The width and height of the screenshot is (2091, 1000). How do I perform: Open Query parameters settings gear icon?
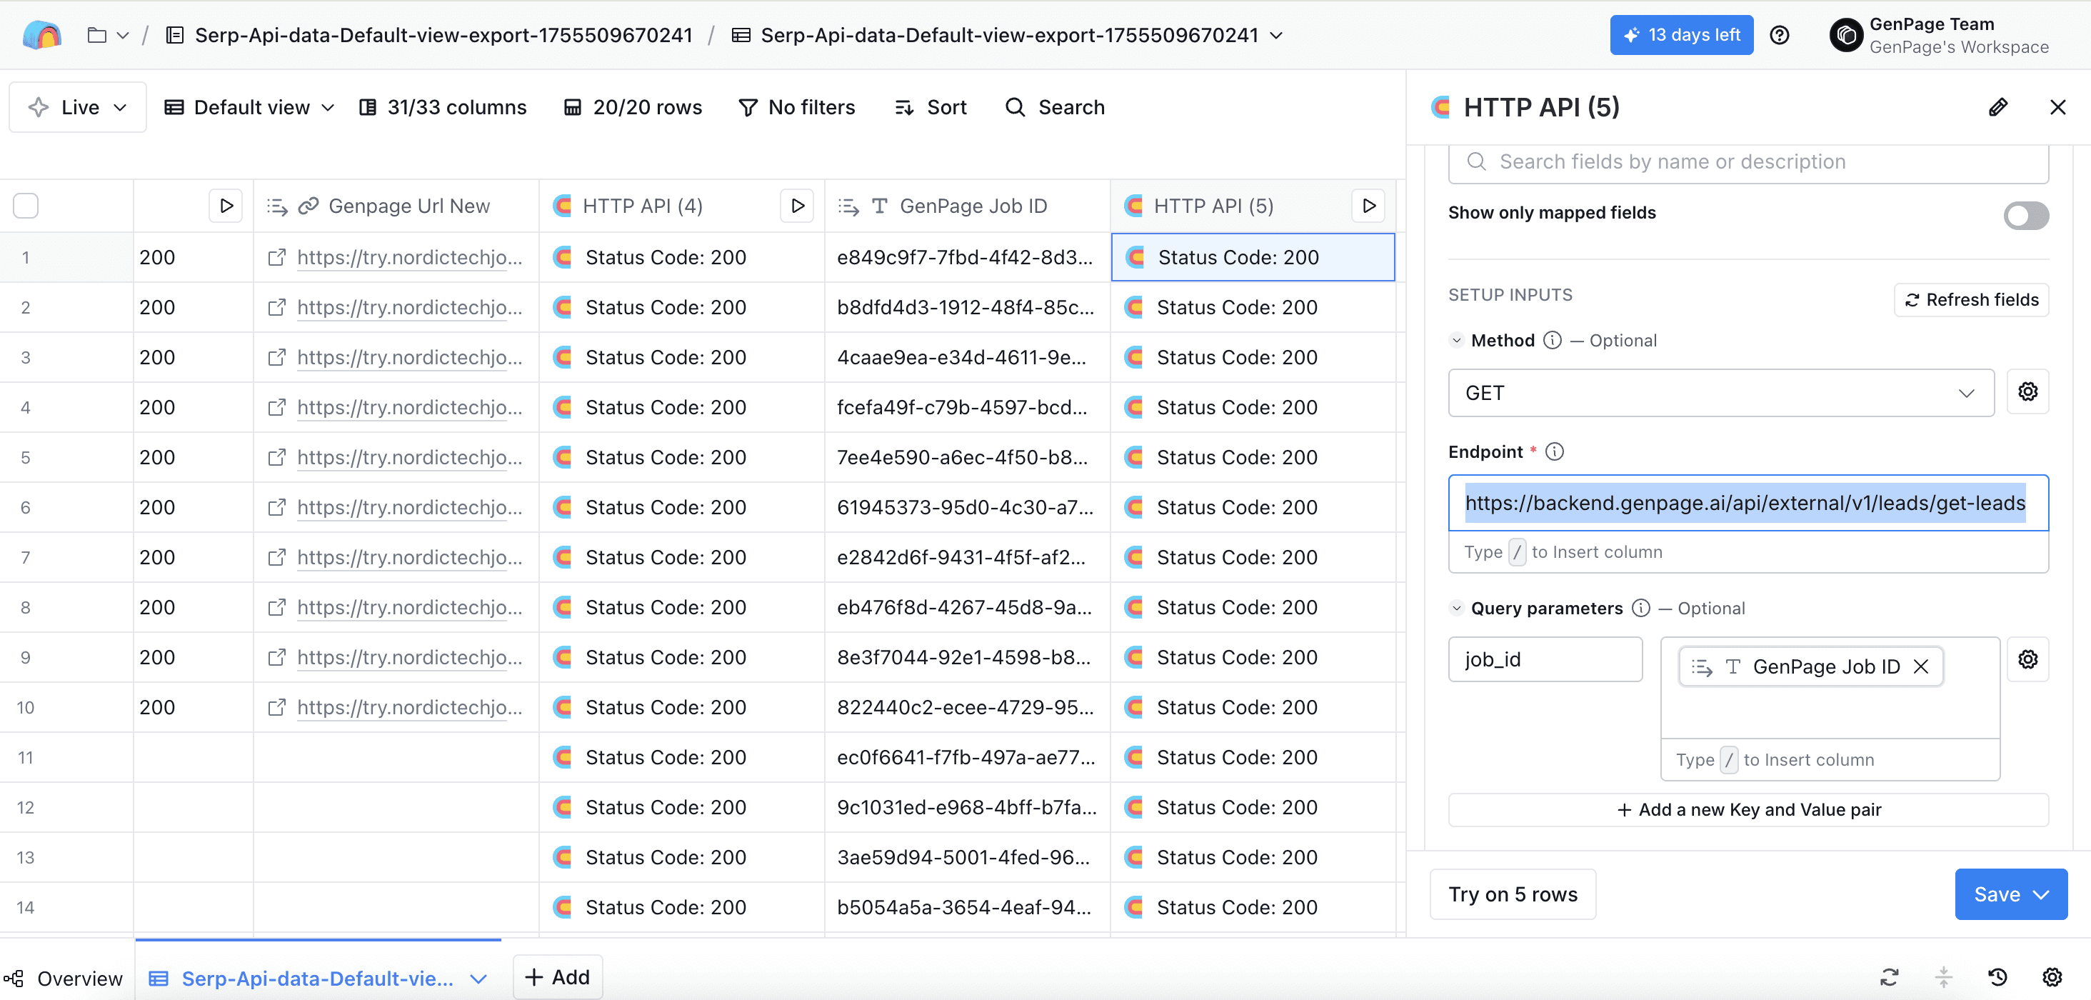tap(2027, 659)
